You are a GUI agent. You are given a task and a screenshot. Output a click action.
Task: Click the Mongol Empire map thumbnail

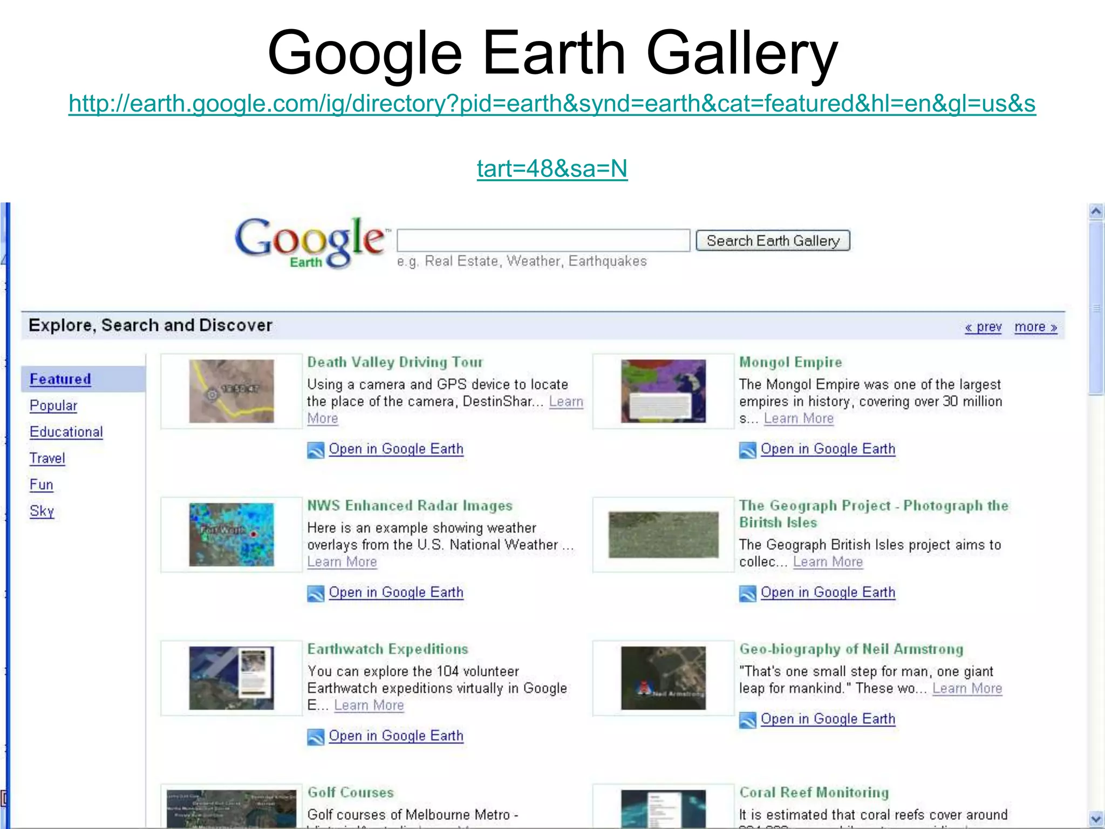[x=663, y=391]
